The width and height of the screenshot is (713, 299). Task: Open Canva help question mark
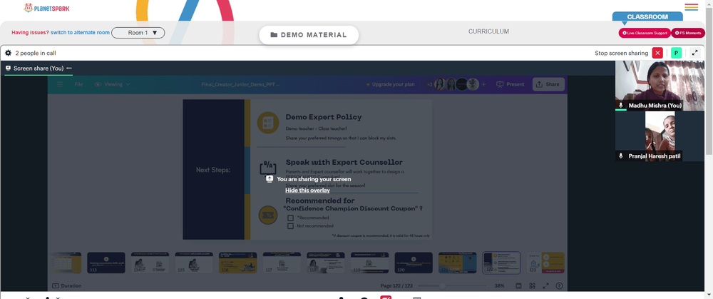[x=559, y=286]
